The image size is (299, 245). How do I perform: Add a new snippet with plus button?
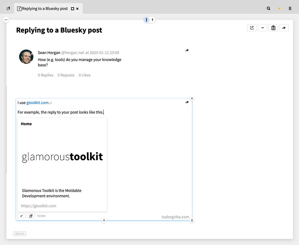click(x=104, y=220)
